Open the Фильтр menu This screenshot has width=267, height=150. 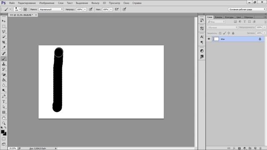[96, 3]
